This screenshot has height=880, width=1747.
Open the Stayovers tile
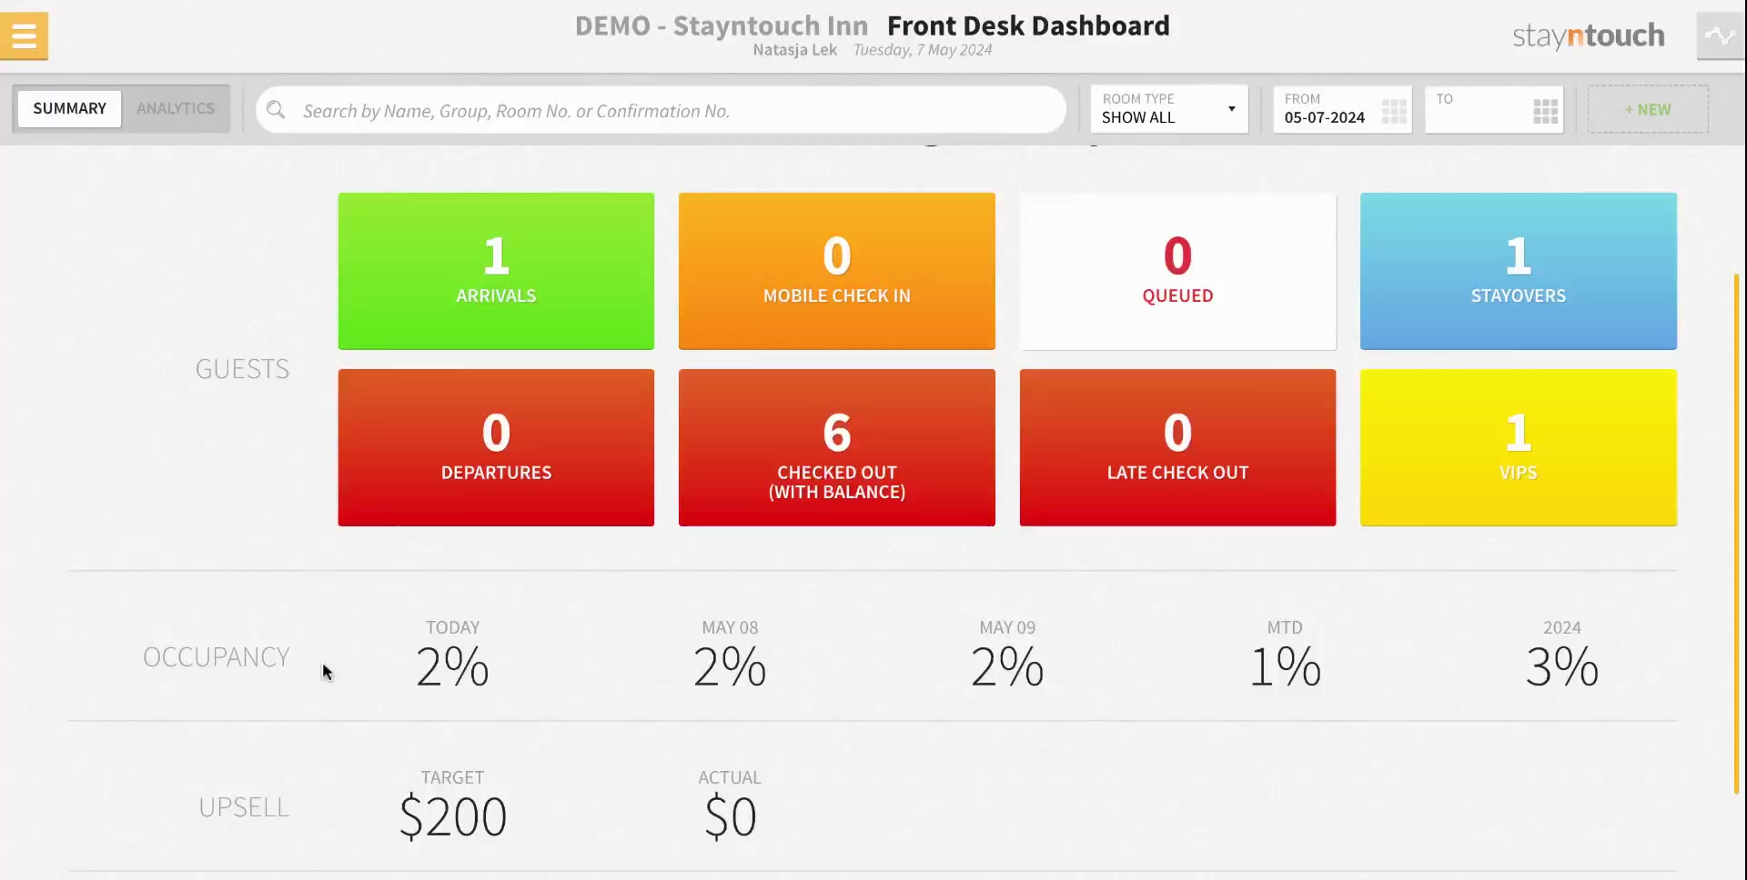[x=1519, y=271]
